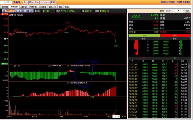Image resolution: width=193 pixels, height=120 pixels.
Task: Click the plus icon beside search
Action: 11,2
